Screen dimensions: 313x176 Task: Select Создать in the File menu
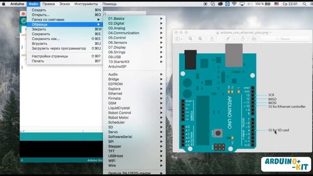65,10
